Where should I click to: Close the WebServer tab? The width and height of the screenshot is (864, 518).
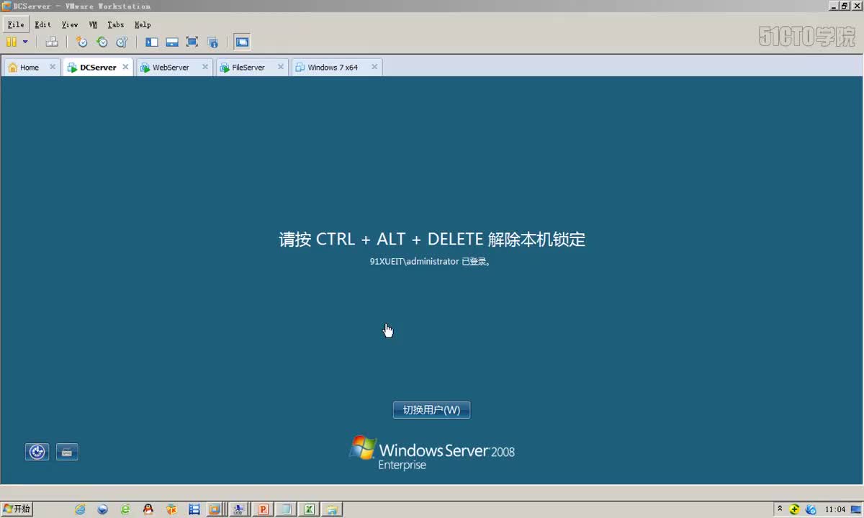pyautogui.click(x=205, y=67)
